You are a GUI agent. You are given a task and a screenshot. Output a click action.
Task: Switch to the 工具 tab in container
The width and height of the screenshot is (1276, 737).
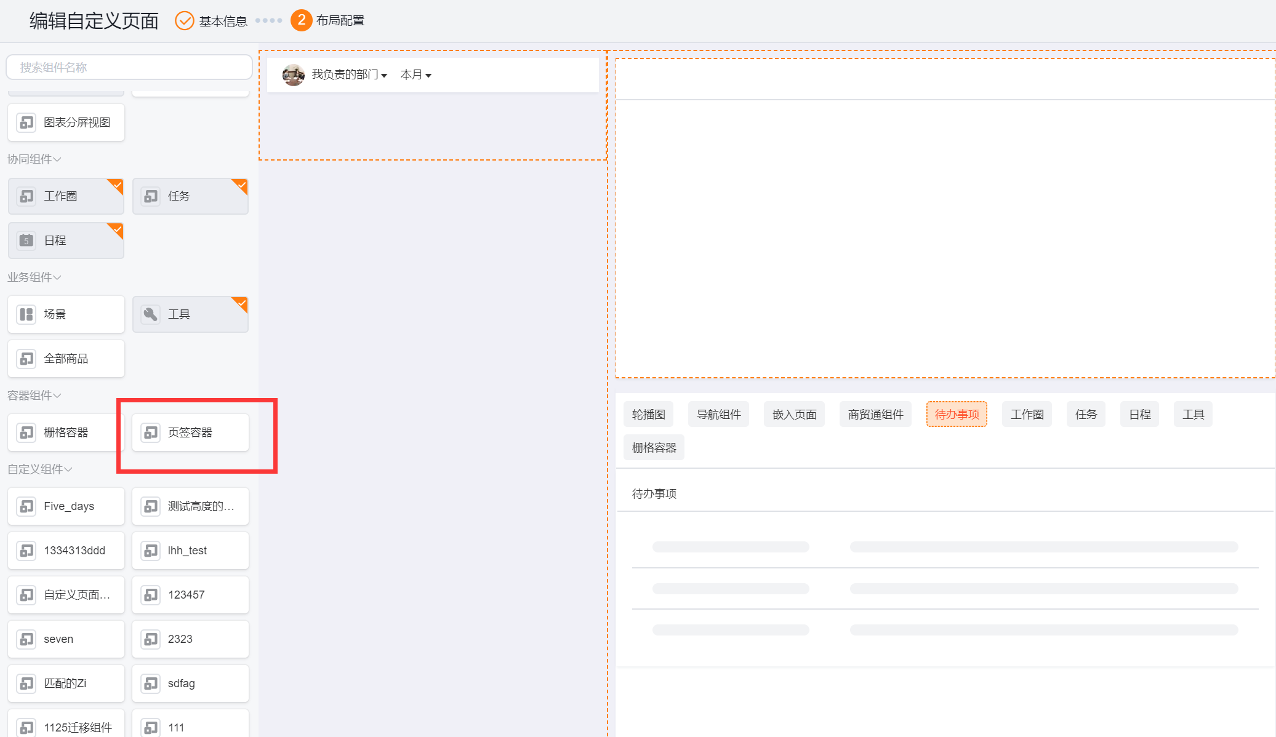pyautogui.click(x=1193, y=415)
